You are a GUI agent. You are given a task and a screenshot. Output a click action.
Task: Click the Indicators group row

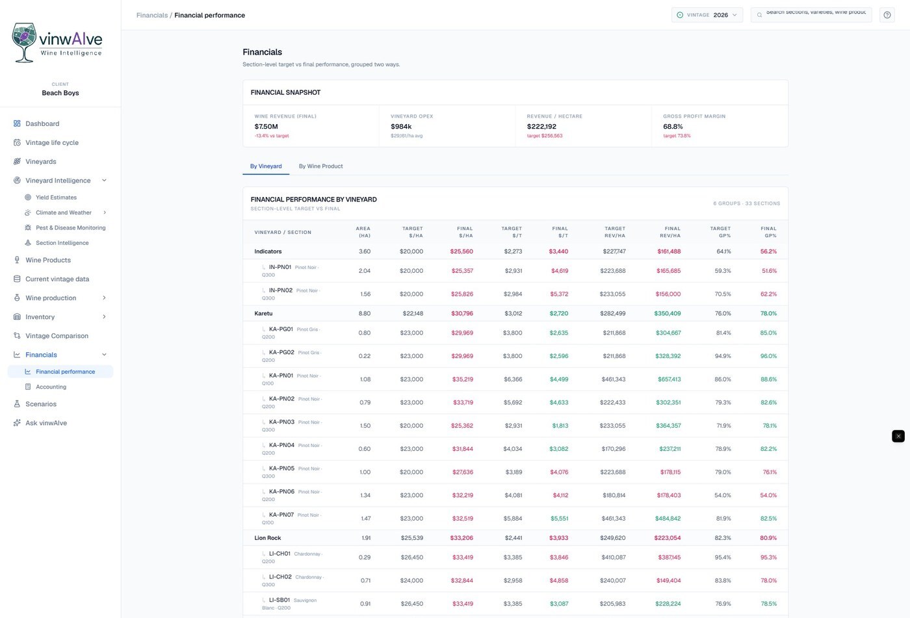click(x=515, y=251)
